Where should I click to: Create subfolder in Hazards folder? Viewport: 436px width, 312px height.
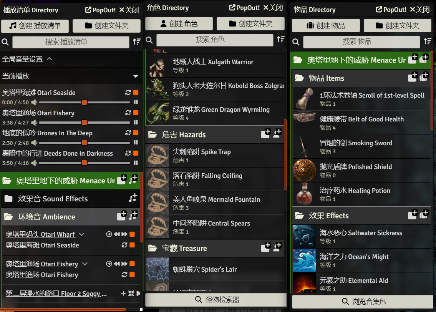pyautogui.click(x=266, y=133)
